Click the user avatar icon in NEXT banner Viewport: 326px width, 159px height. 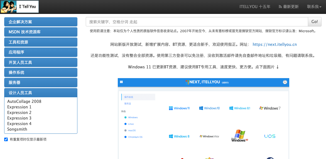(x=285, y=82)
